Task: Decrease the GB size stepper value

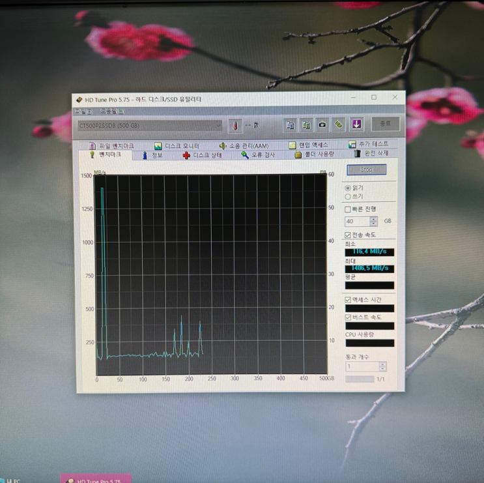Action: tap(373, 224)
